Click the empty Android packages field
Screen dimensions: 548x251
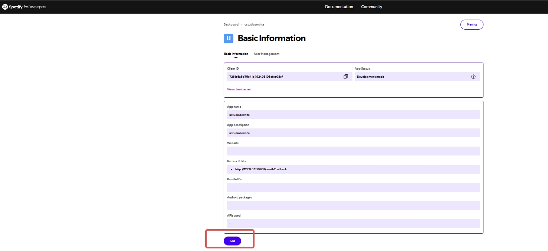[353, 205]
